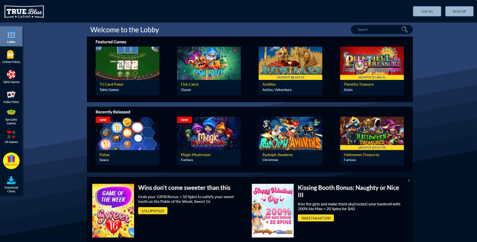Open the Fish Catch game thumbnail

pyautogui.click(x=209, y=63)
